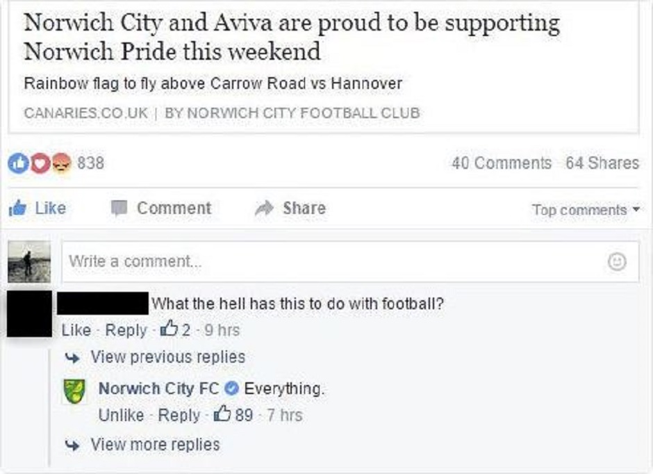The image size is (653, 474).
Task: Unlike the Norwich City FC reply
Action: pos(121,416)
